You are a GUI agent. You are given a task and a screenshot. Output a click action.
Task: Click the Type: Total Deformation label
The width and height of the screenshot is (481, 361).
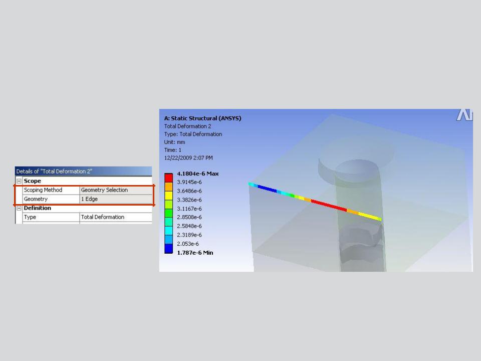pos(193,134)
